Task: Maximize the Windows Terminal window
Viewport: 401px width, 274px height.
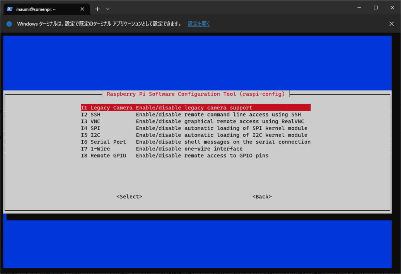Action: [376, 8]
